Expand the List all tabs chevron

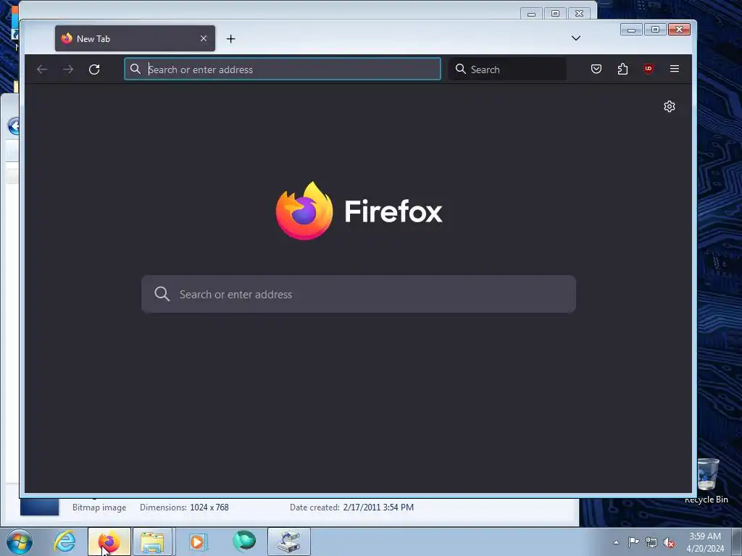(x=576, y=38)
